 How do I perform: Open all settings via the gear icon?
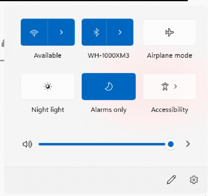194,180
